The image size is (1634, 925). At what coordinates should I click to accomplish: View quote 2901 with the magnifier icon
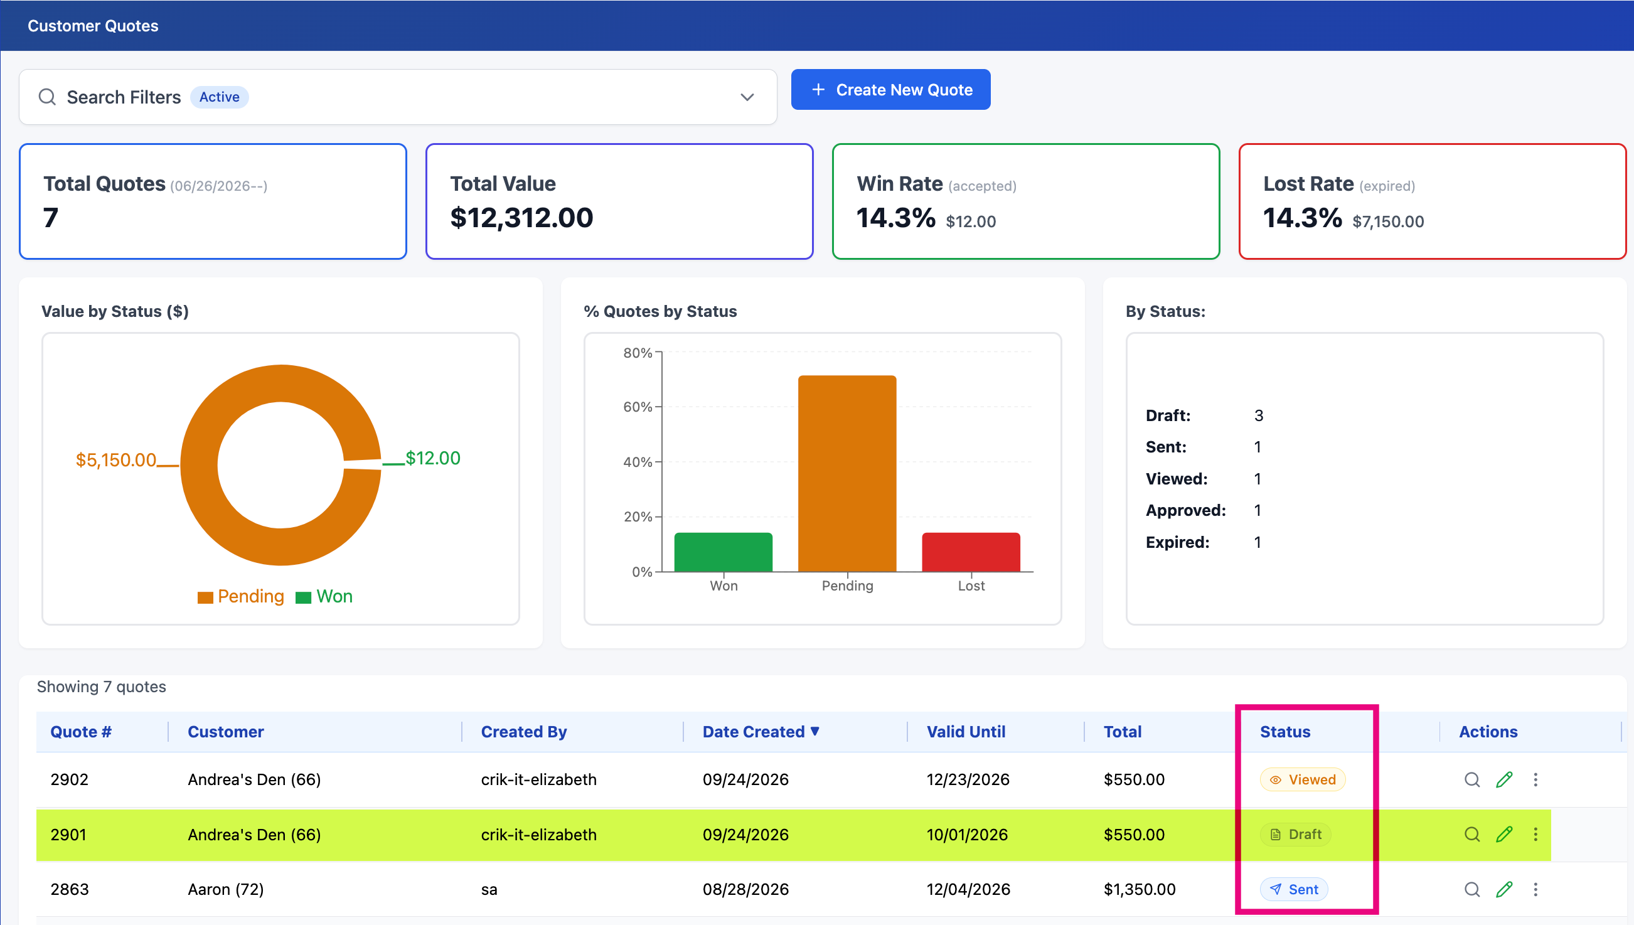point(1471,834)
